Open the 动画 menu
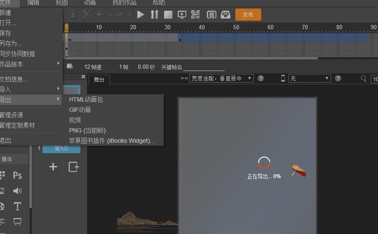 tap(90, 3)
